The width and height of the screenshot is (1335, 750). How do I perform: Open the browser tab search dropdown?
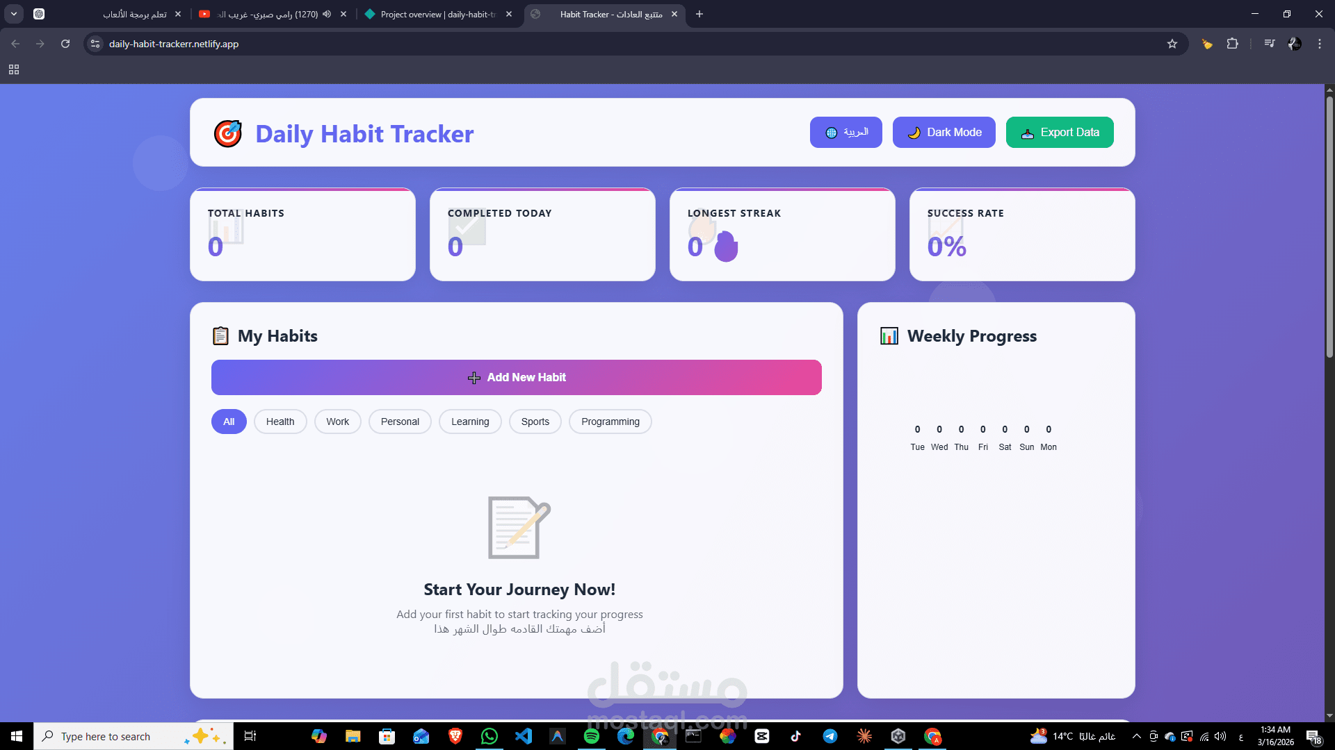point(14,14)
